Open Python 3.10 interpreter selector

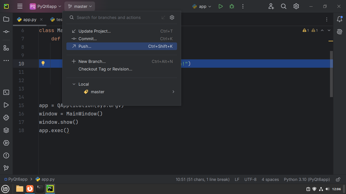point(307,179)
